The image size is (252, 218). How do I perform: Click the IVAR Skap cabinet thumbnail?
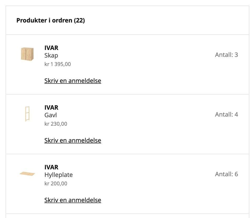point(27,54)
